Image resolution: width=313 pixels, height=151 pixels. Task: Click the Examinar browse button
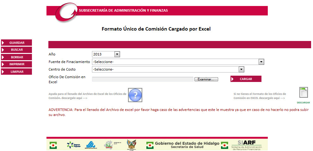(x=206, y=79)
